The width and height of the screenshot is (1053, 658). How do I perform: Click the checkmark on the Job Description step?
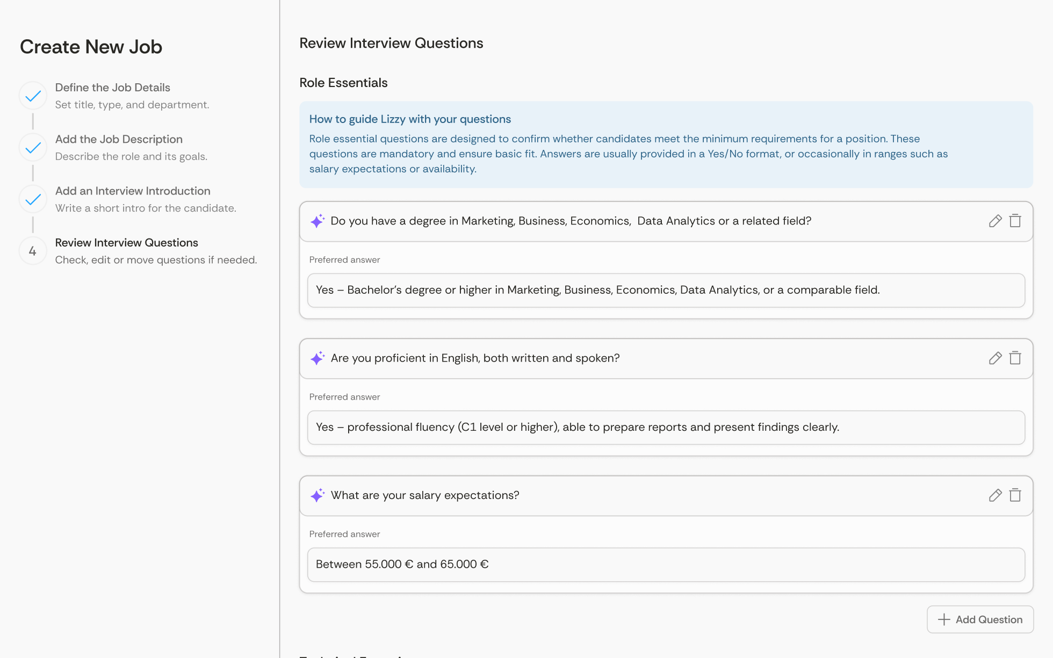[33, 147]
